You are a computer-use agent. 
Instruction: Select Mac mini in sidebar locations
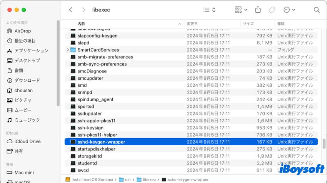(24, 173)
